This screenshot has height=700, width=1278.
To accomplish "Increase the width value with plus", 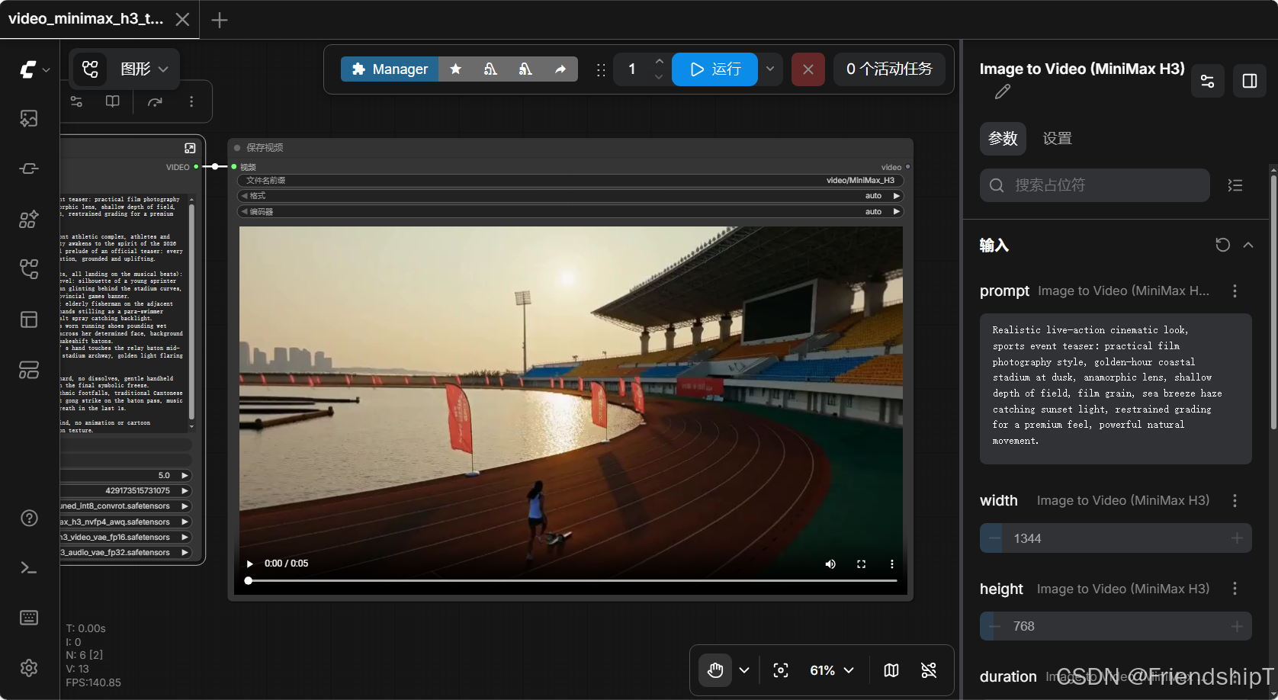I will 1237,538.
